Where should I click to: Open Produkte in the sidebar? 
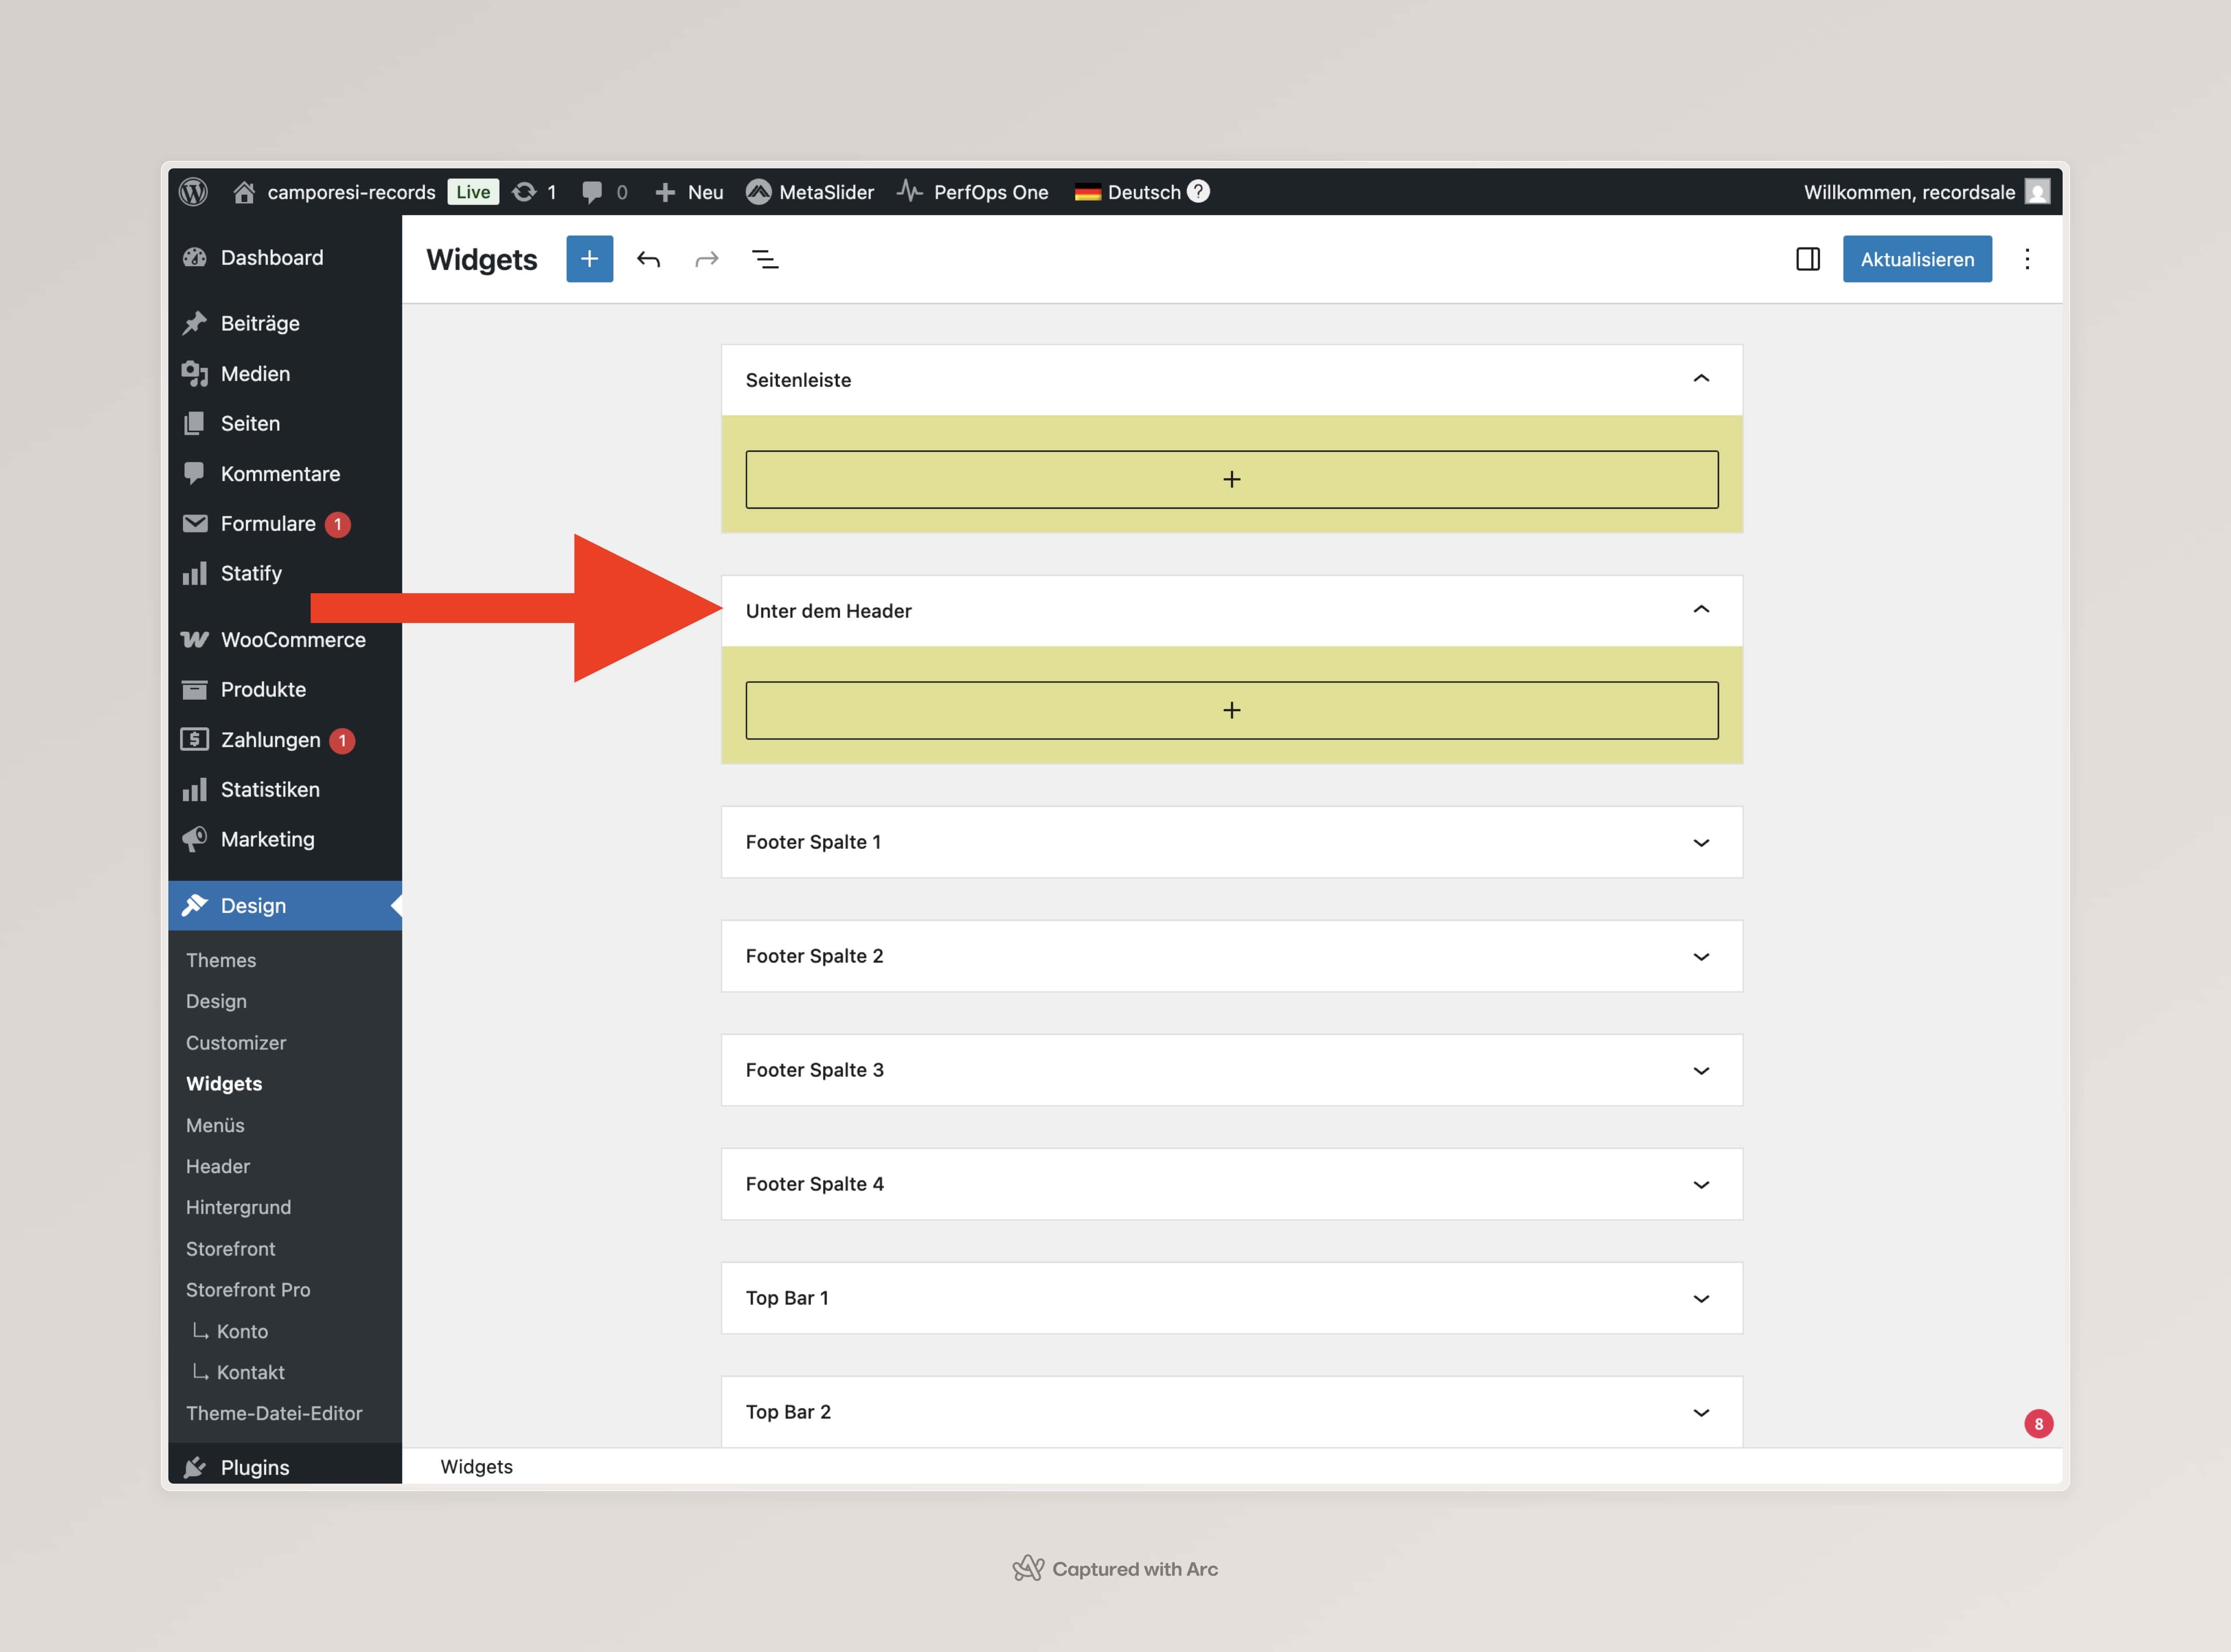[x=285, y=689]
